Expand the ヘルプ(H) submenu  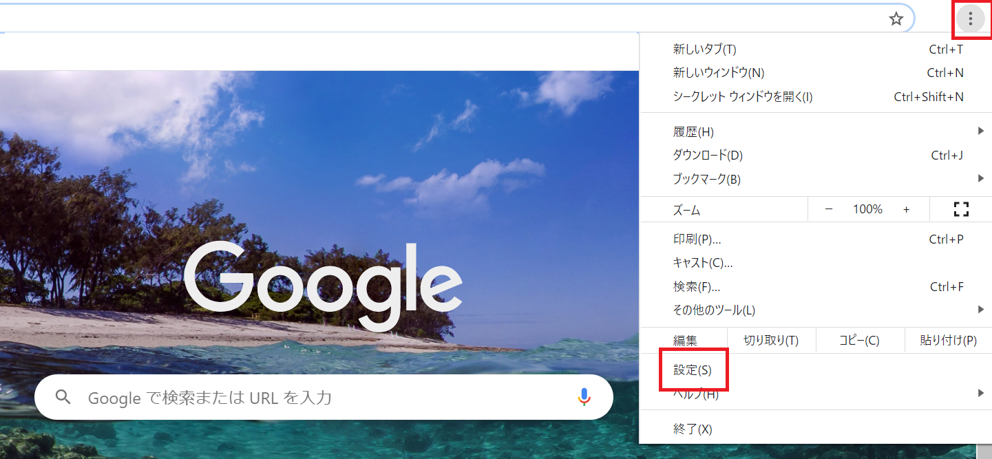pos(815,394)
